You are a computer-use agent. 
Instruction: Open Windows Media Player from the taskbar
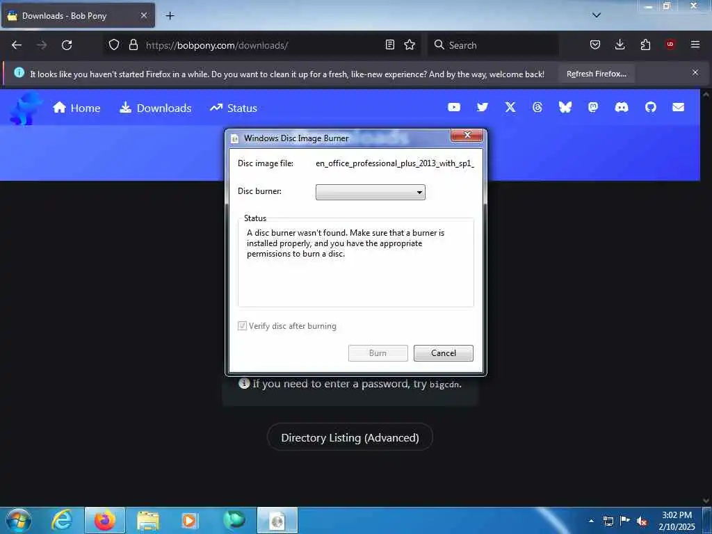[189, 521]
